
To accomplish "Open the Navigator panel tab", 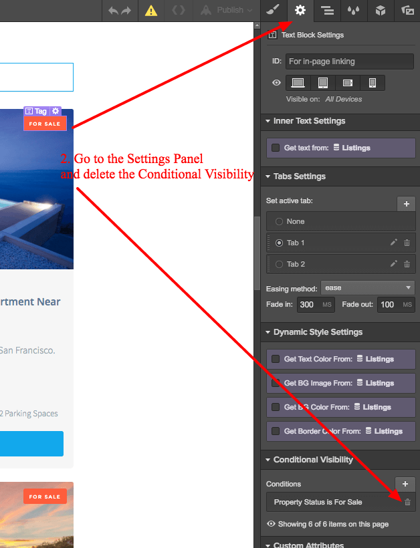I will [x=327, y=11].
